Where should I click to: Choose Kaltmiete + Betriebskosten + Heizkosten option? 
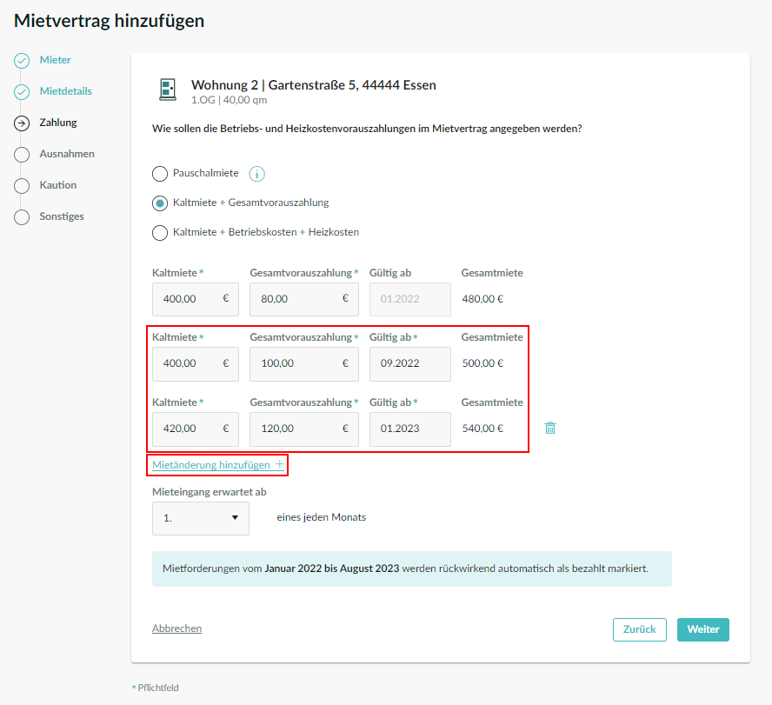pos(159,233)
